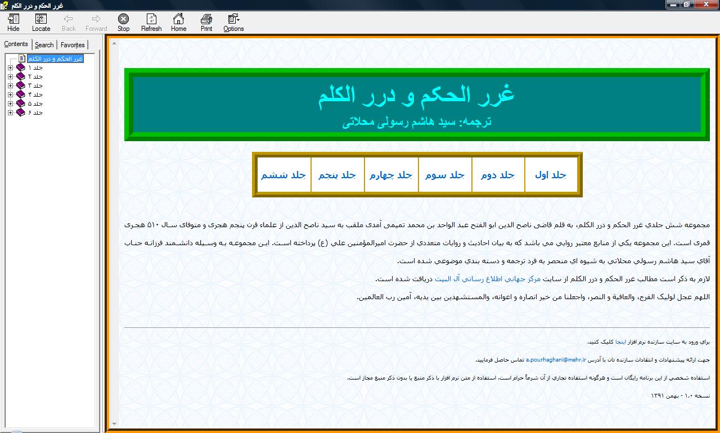Open the جلد ششم volume link
Image resolution: width=720 pixels, height=433 pixels.
[x=283, y=175]
